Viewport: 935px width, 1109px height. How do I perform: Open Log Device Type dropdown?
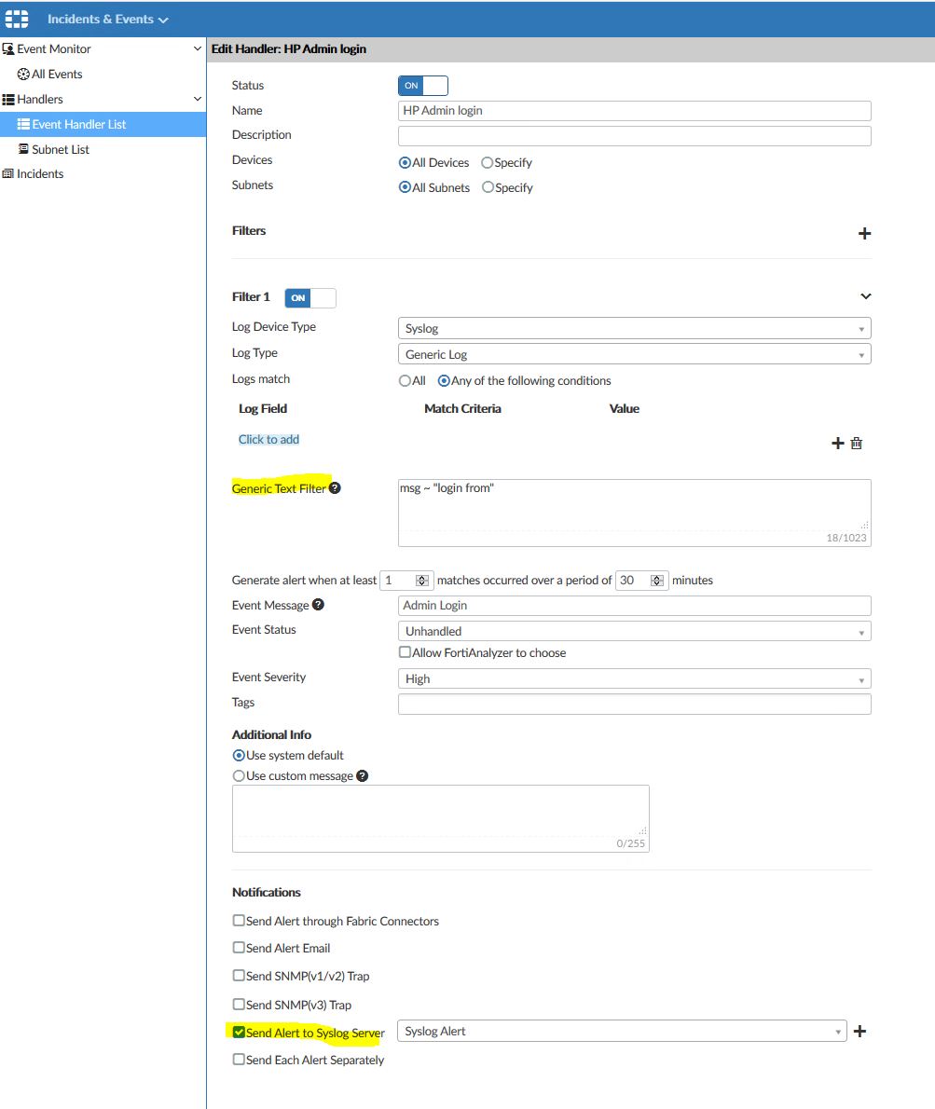point(635,328)
